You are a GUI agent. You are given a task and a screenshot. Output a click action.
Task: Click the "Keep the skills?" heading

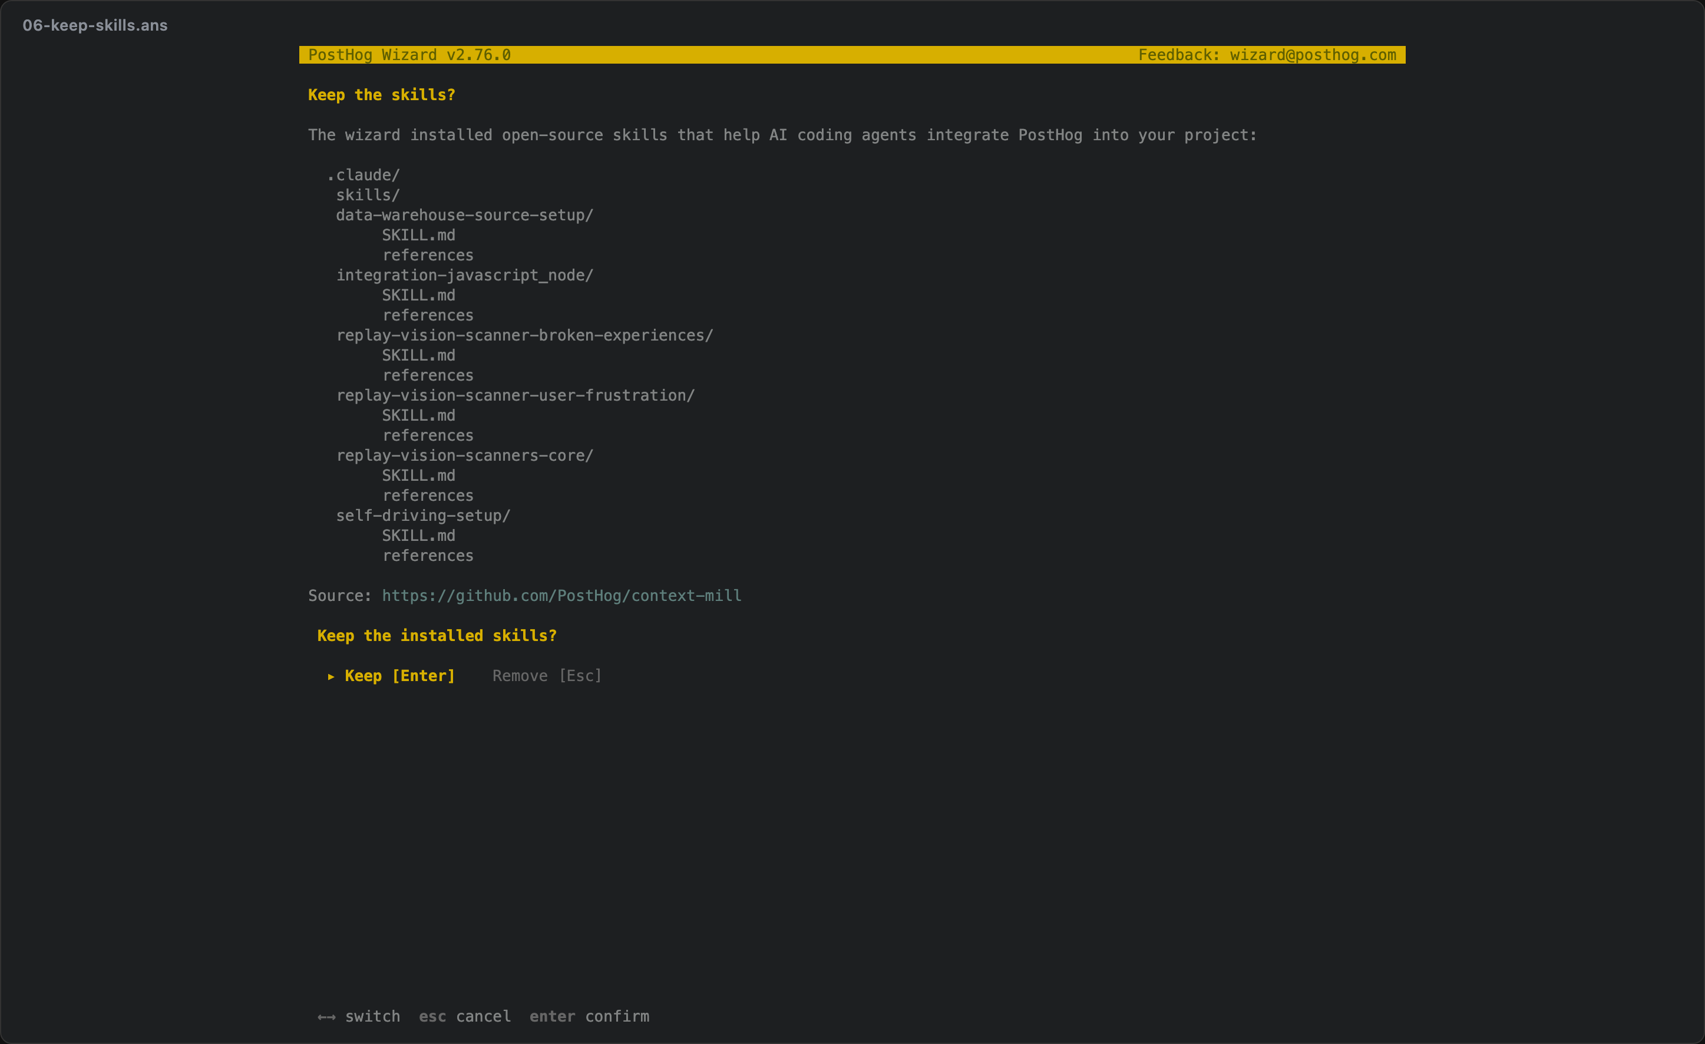(x=382, y=95)
